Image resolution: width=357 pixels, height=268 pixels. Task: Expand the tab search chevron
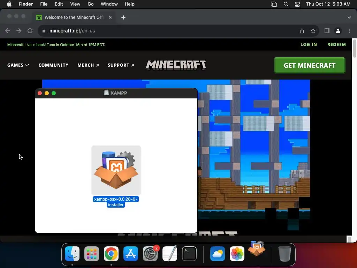tap(349, 17)
